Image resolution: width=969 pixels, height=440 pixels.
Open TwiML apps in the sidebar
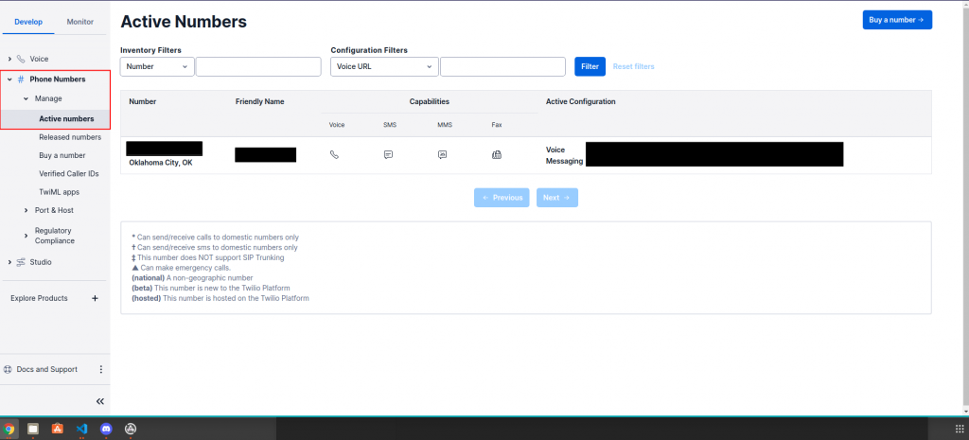59,192
